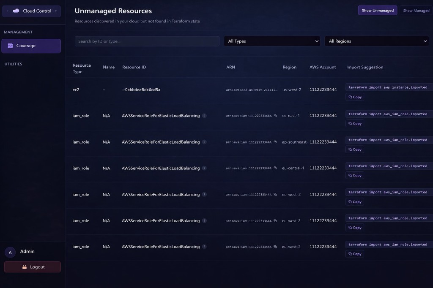Click the AWS Account column header
This screenshot has height=288, width=433.
(323, 67)
